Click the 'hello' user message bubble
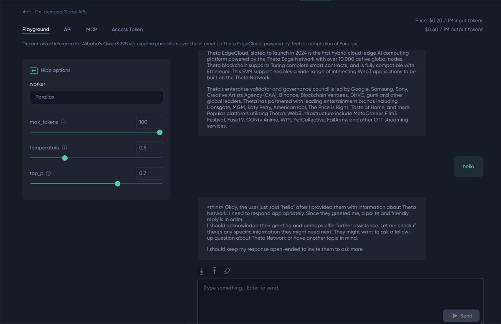The width and height of the screenshot is (501, 324). [468, 166]
